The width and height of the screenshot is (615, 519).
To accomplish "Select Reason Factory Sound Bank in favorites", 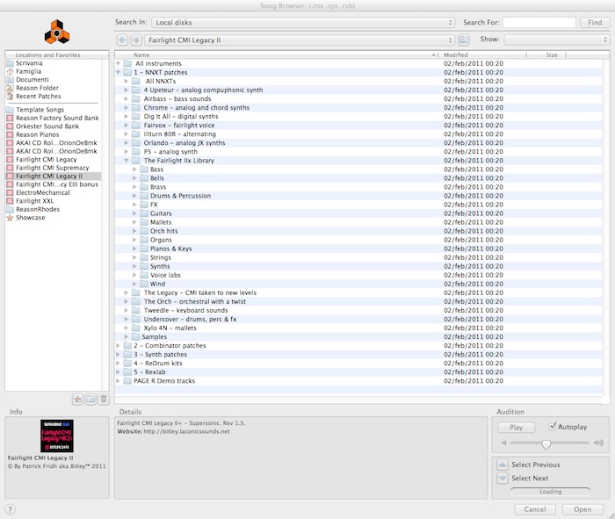I will click(x=57, y=118).
